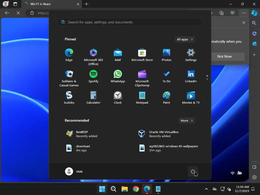Open the Mail app
Image resolution: width=260 pixels, height=195 pixels.
click(x=118, y=55)
